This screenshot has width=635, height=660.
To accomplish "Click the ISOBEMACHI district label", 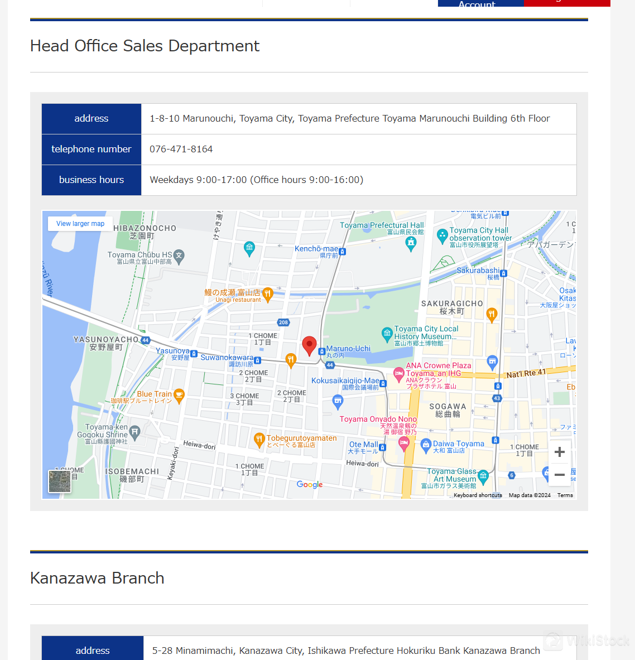I will (x=132, y=475).
